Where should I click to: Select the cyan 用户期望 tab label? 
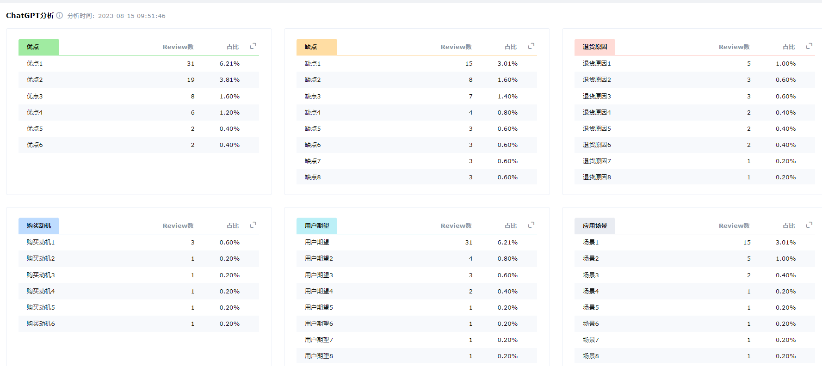(317, 226)
